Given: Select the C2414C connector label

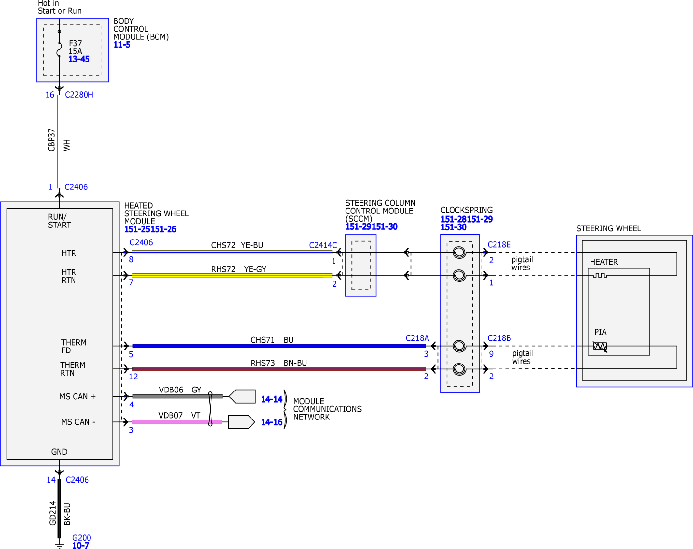Looking at the screenshot, I should [x=323, y=245].
